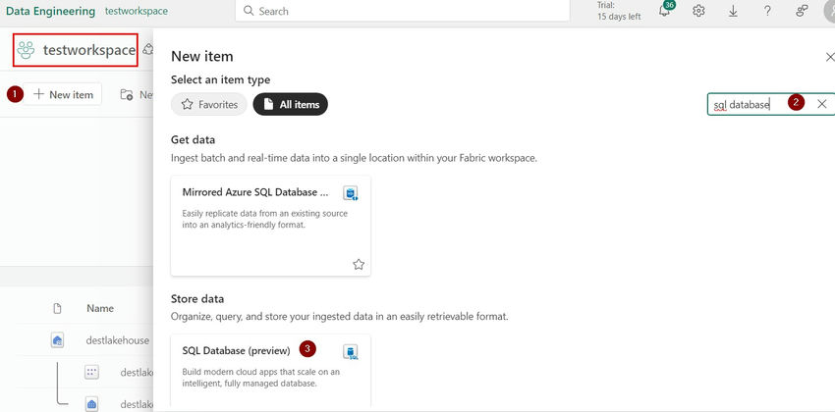835x412 pixels.
Task: Favorite the Mirrored Azure SQL Database card
Action: [x=359, y=264]
